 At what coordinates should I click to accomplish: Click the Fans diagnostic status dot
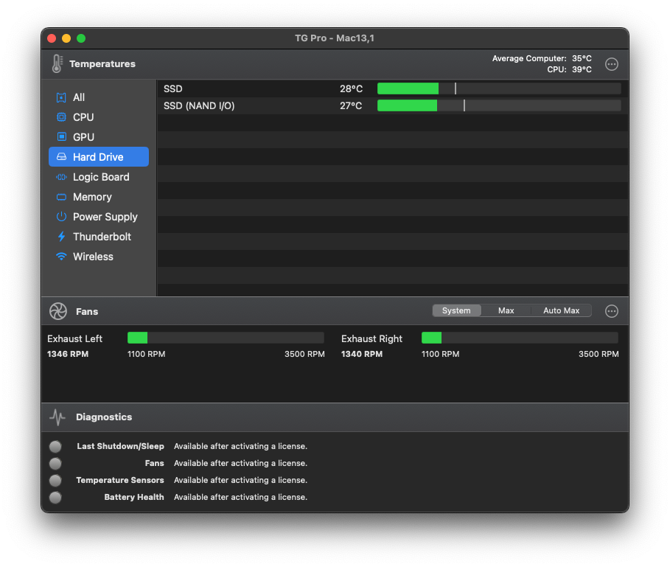point(55,464)
